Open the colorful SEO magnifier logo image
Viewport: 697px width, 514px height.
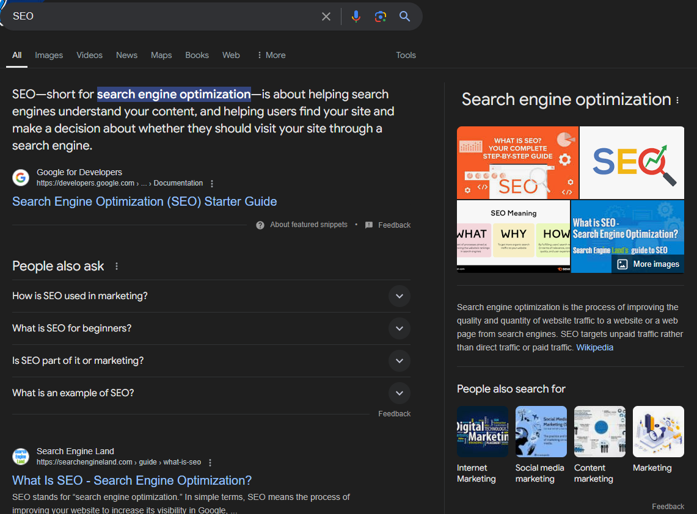coord(632,162)
